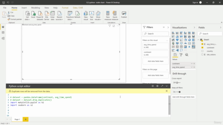The image size is (223, 125).
Task: Check the country field checkbox
Action: (x=202, y=51)
